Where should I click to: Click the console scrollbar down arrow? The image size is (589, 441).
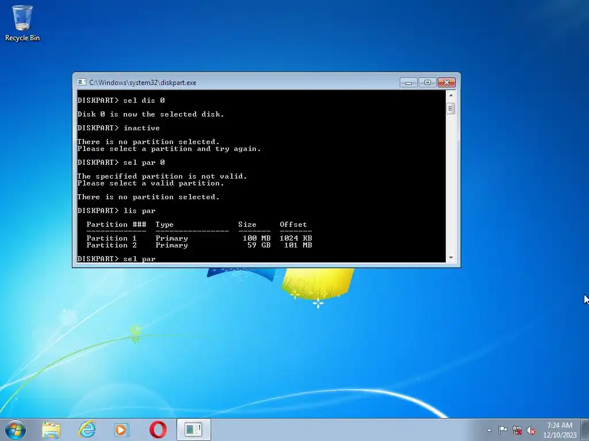pos(451,258)
